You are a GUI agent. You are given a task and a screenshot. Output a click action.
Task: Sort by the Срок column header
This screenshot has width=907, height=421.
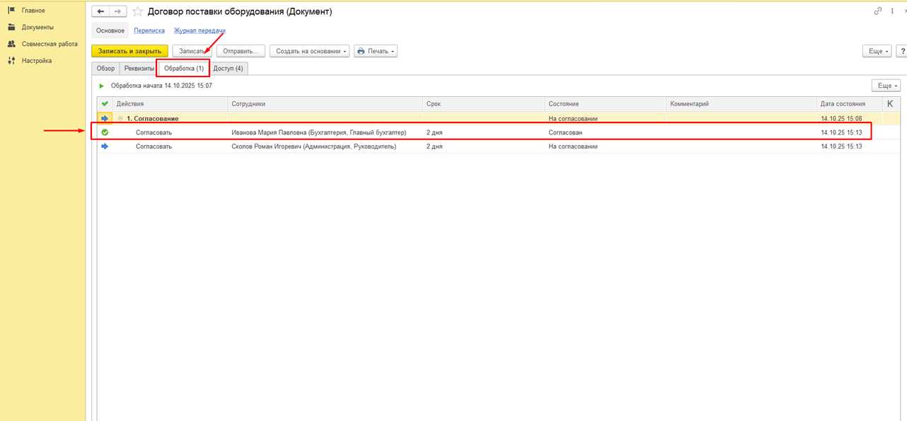coord(484,104)
